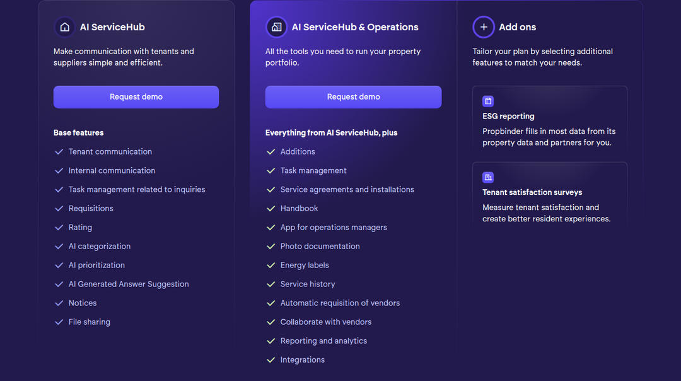The height and width of the screenshot is (381, 681).
Task: Click the Add ons heading
Action: tap(517, 27)
